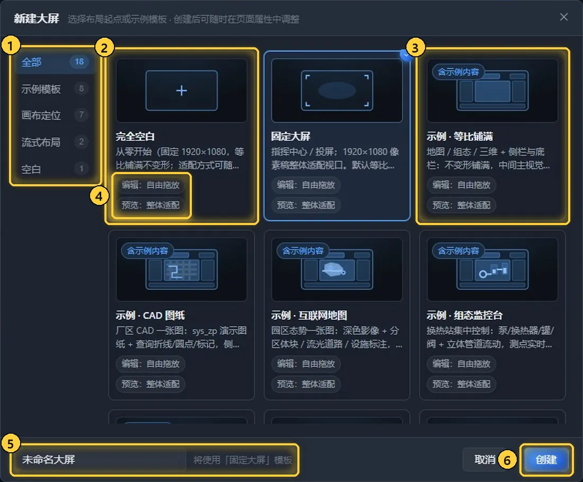Click the 等比铺满 card description text
The width and height of the screenshot is (583, 482).
[488, 158]
